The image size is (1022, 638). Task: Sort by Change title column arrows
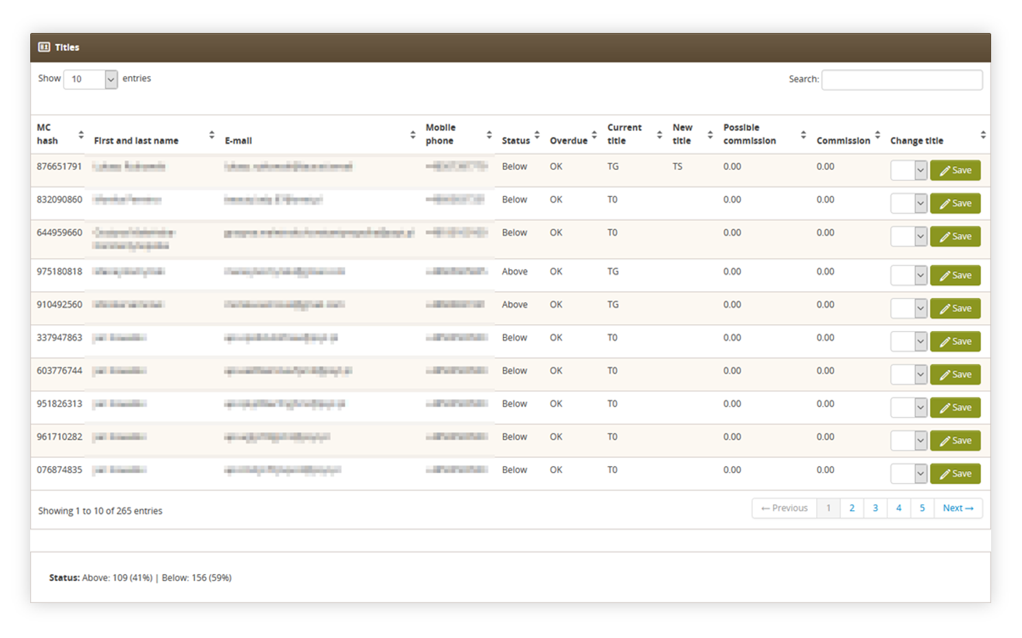[x=983, y=135]
